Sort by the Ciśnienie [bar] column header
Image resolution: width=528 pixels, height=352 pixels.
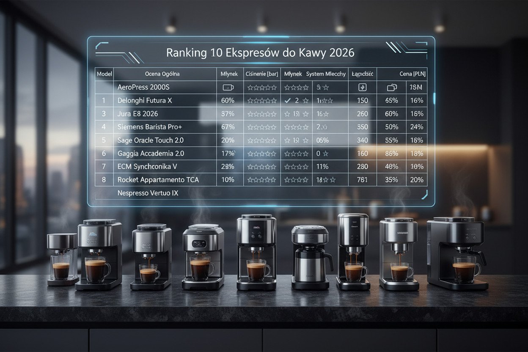click(262, 74)
